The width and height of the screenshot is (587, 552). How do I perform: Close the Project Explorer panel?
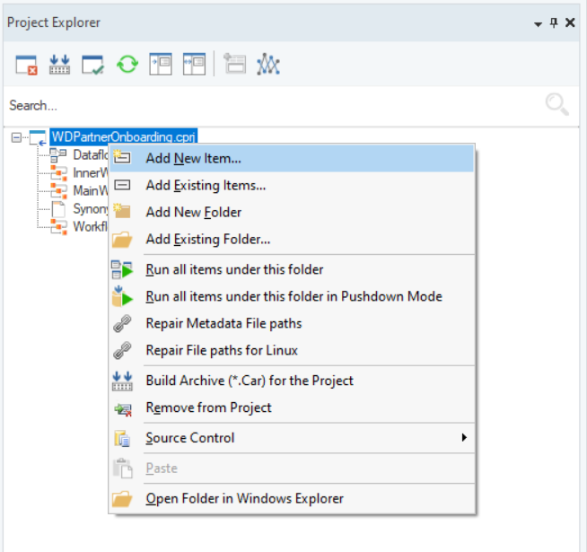(x=570, y=22)
